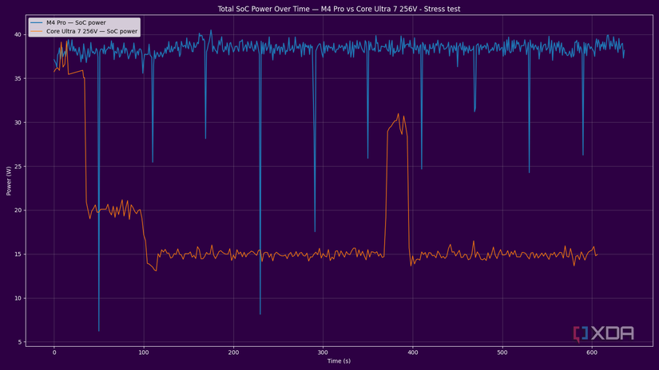Click y-axis tick label 25
Viewport: 659px width, 370px height.
click(18, 167)
